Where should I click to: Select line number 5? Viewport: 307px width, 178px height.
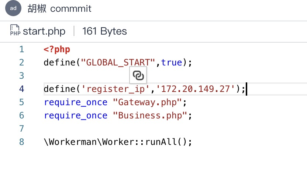coord(21,102)
